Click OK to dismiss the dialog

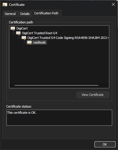click(105, 144)
